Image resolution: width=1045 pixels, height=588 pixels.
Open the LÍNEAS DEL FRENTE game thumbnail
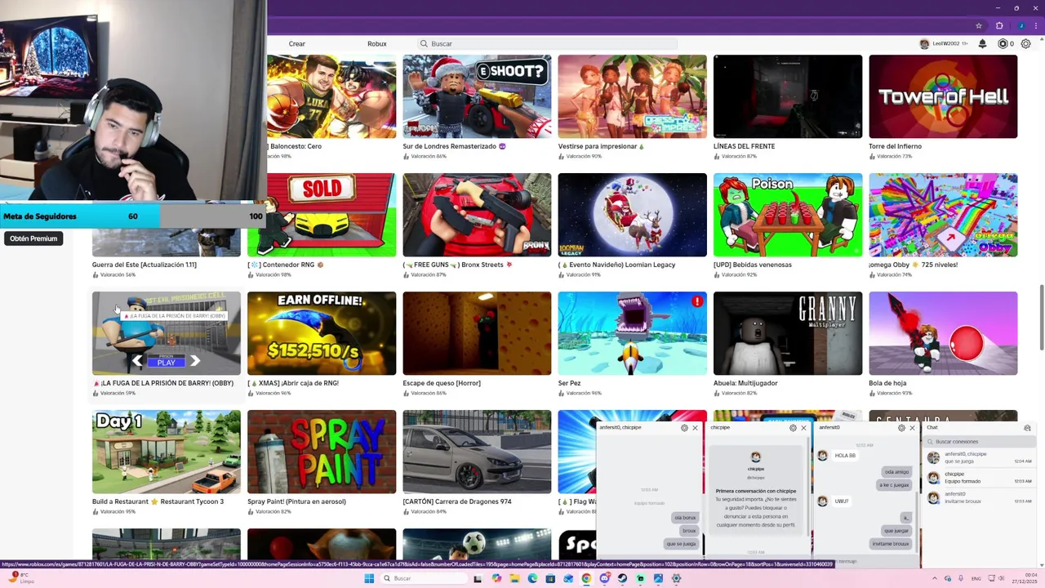pos(788,96)
